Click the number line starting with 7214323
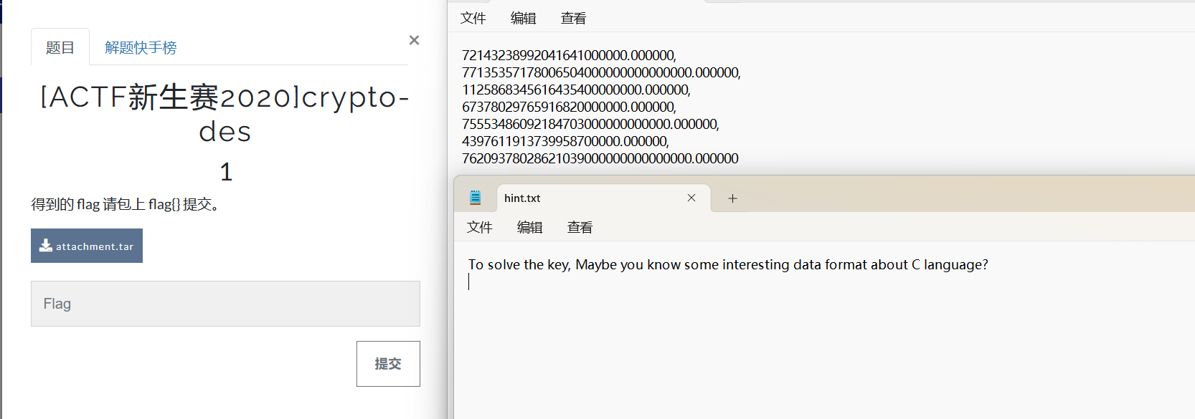The height and width of the screenshot is (419, 1195). [569, 55]
